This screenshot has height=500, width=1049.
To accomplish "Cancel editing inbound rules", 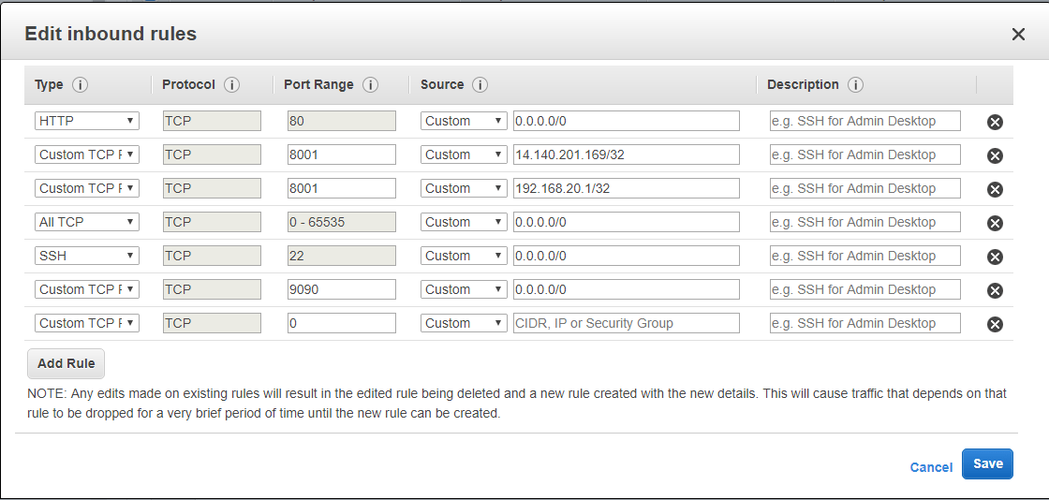I will [931, 467].
